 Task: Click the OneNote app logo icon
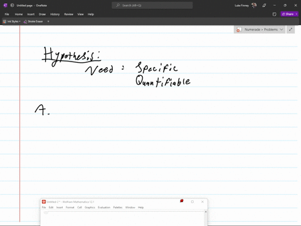click(5, 6)
